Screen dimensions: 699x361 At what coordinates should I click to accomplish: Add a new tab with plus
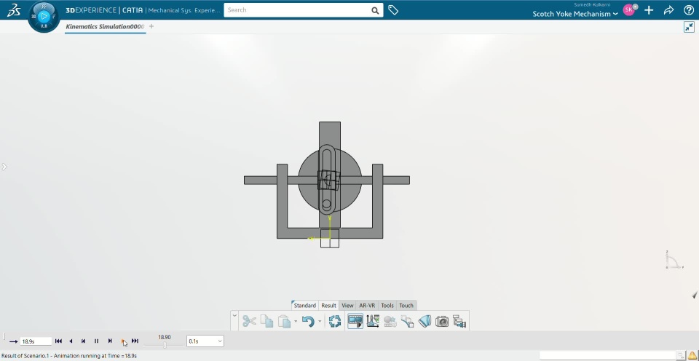151,26
